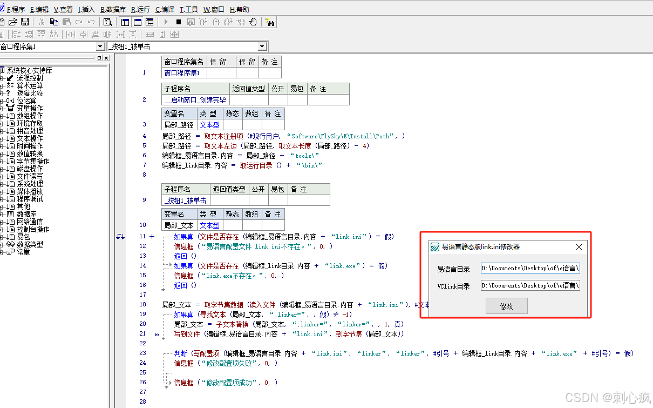Open find with the magnifier-page icon
The image size is (653, 408).
[x=108, y=22]
